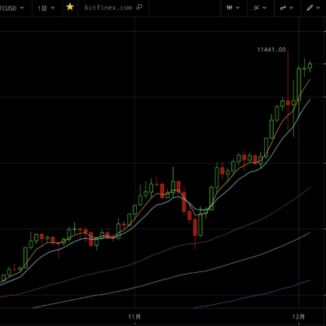
Task: Click the latest green candle on right
Action: [310, 66]
